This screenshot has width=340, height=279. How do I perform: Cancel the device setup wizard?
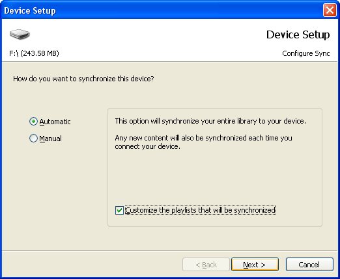click(x=309, y=265)
